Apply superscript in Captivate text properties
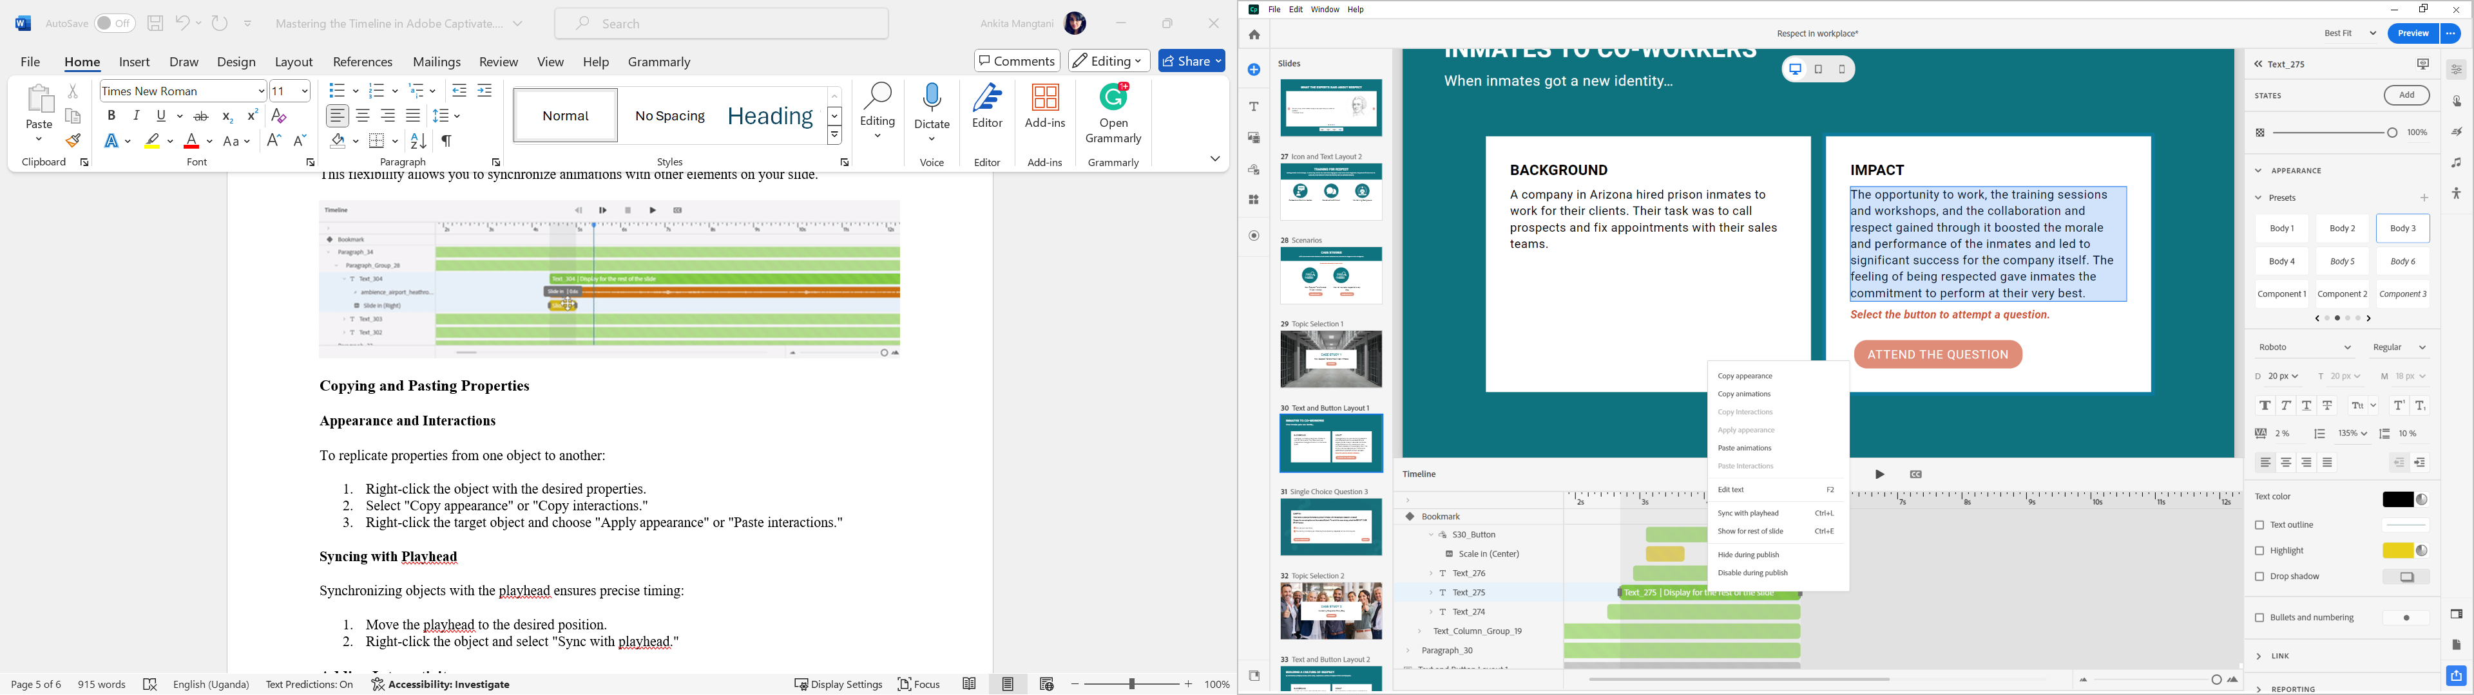The image size is (2474, 695). (x=2399, y=406)
